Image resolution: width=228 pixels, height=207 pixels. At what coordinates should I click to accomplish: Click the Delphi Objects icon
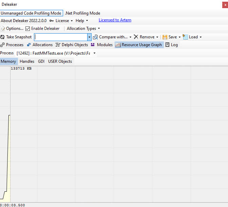(58, 45)
